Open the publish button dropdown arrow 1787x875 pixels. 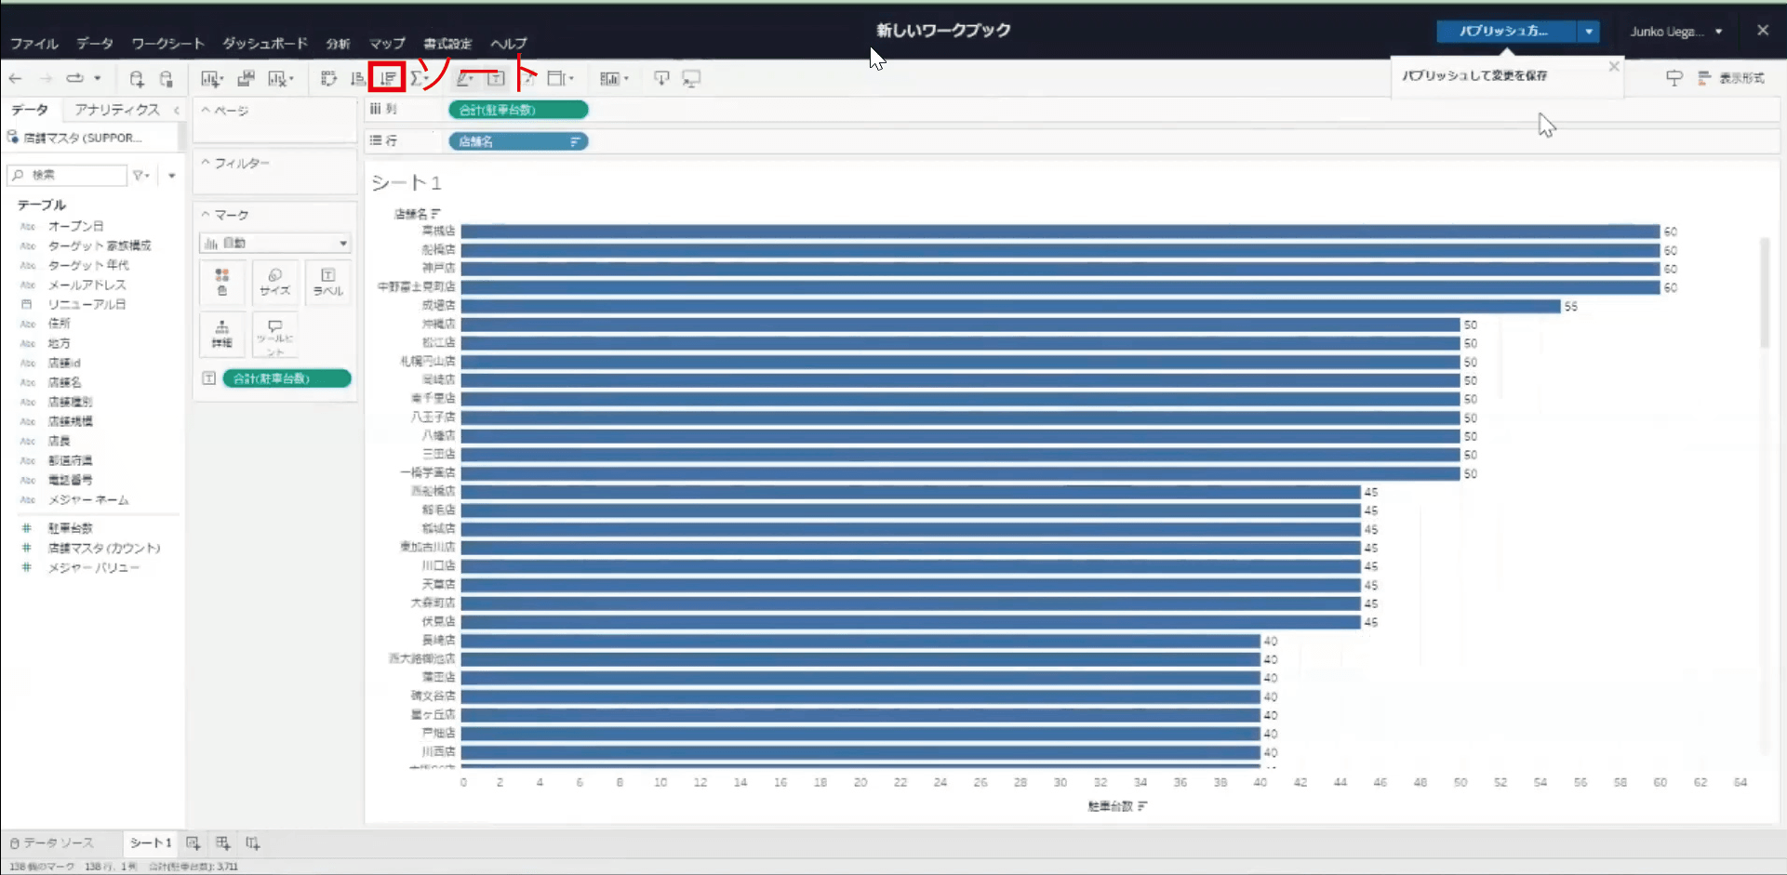pyautogui.click(x=1589, y=32)
